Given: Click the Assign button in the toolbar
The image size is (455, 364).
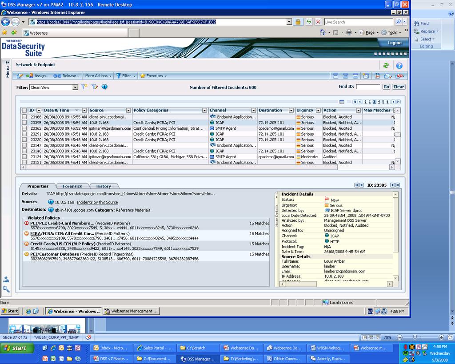Looking at the screenshot, I should pyautogui.click(x=37, y=76).
